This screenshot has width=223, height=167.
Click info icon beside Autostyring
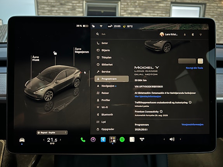190,102
